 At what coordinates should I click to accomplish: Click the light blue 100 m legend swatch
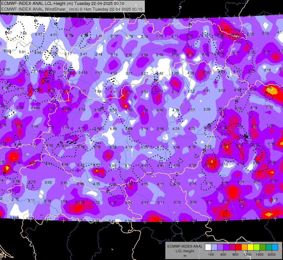pos(214,247)
